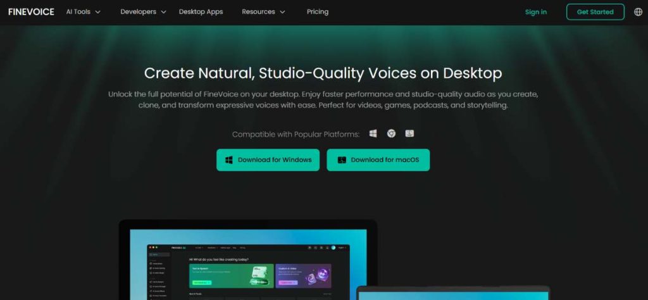Click the 'Compatible with Popular Platforms:' text

tap(296, 134)
